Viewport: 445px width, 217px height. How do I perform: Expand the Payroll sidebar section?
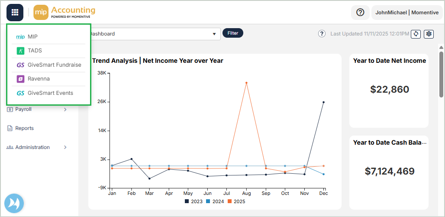click(x=65, y=110)
